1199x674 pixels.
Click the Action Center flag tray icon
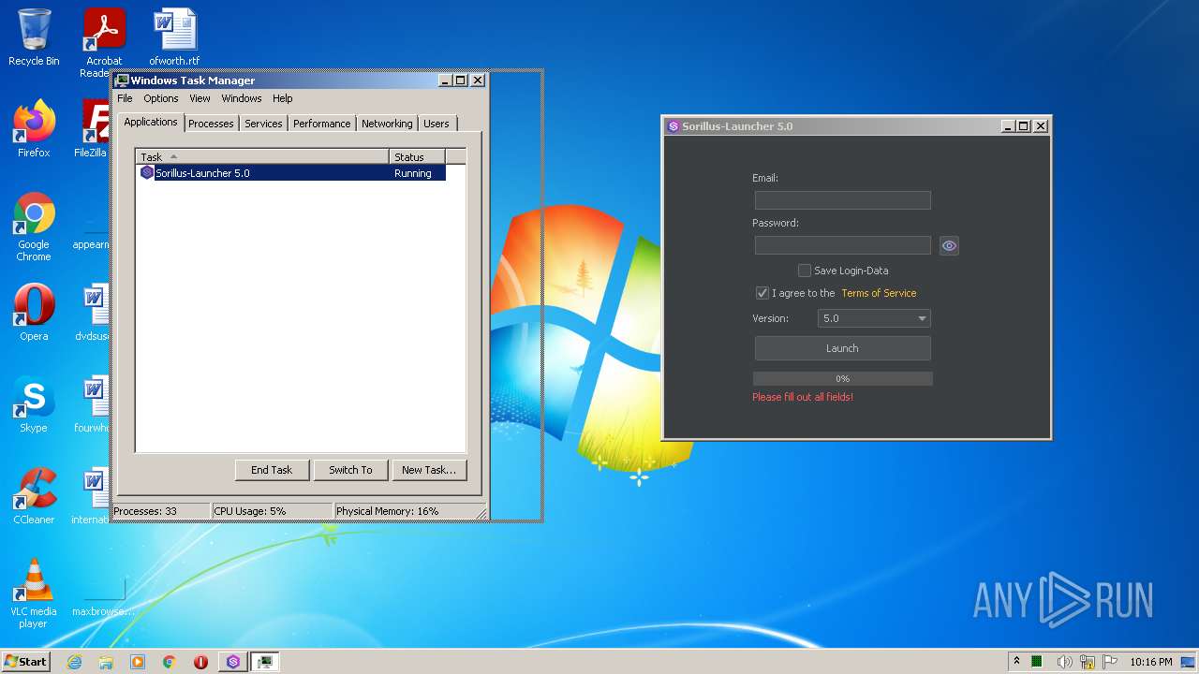(x=1111, y=662)
